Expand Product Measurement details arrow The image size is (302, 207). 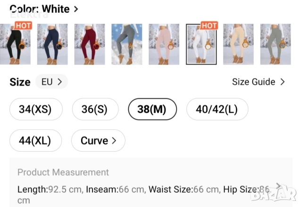coord(278,186)
